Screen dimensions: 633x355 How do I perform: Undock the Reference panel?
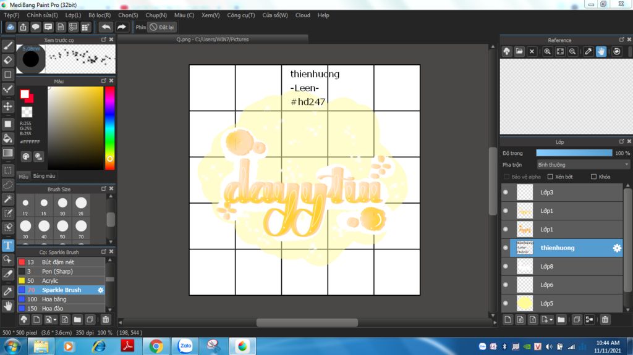(621, 40)
